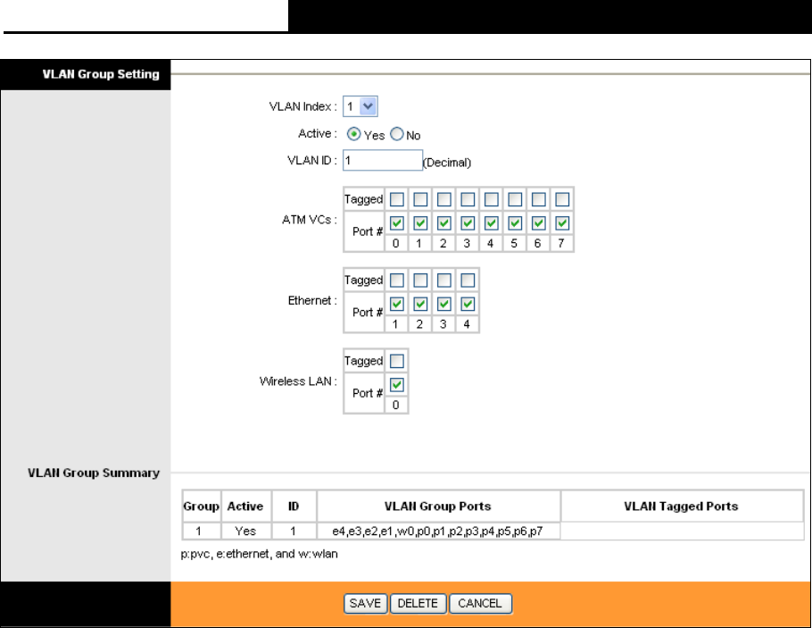Click the Wireless LAN label
This screenshot has height=628, width=812.
pyautogui.click(x=298, y=381)
